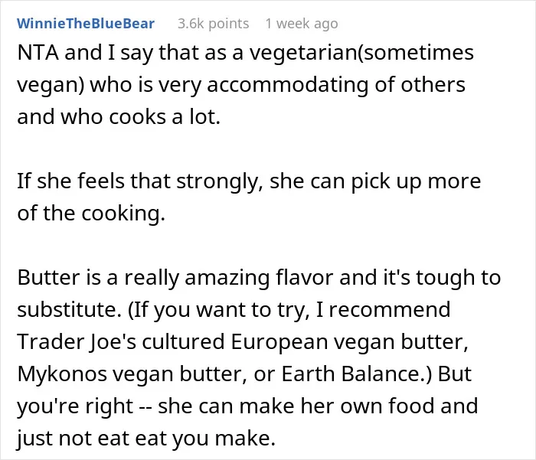Click the final 'just not eat eat you make.' line
The height and width of the screenshot is (460, 536).
tap(146, 439)
